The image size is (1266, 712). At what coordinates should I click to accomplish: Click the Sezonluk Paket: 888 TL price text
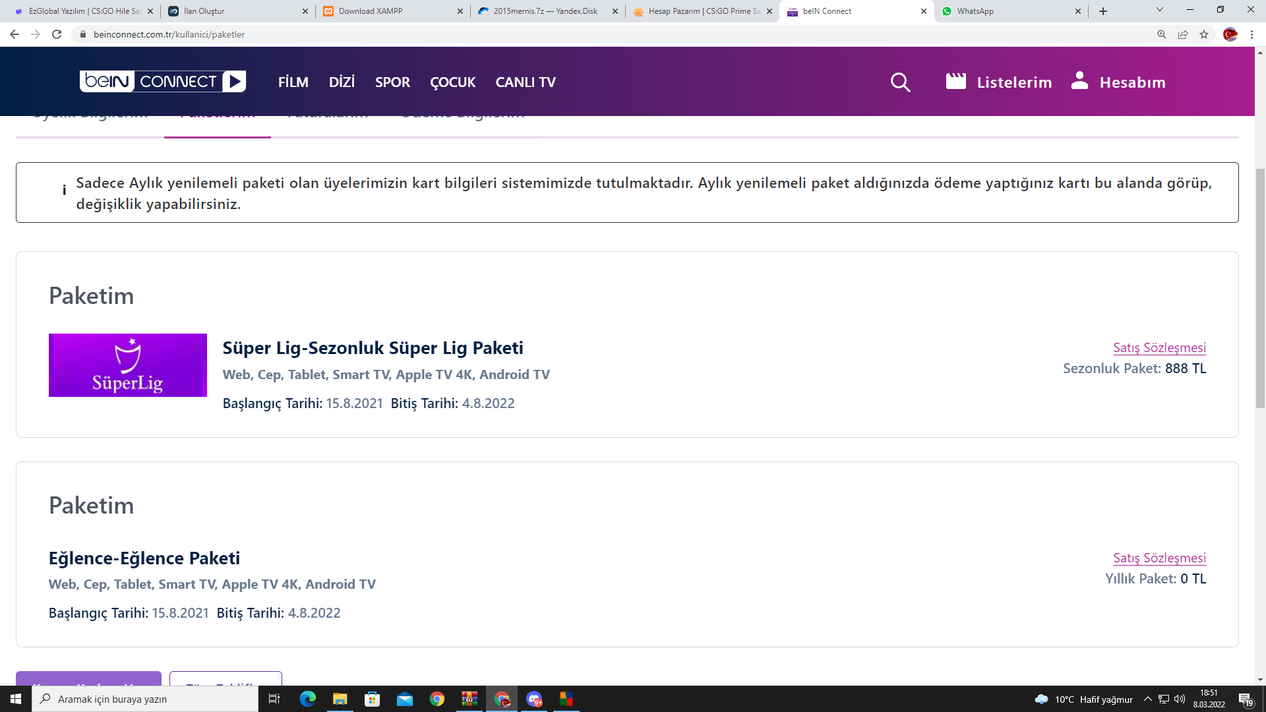coord(1134,369)
